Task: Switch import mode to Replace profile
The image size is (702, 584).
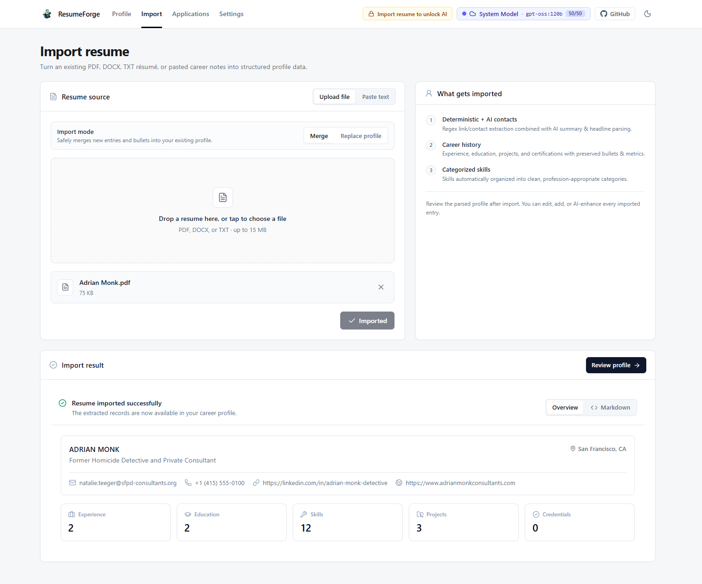Action: (x=361, y=136)
